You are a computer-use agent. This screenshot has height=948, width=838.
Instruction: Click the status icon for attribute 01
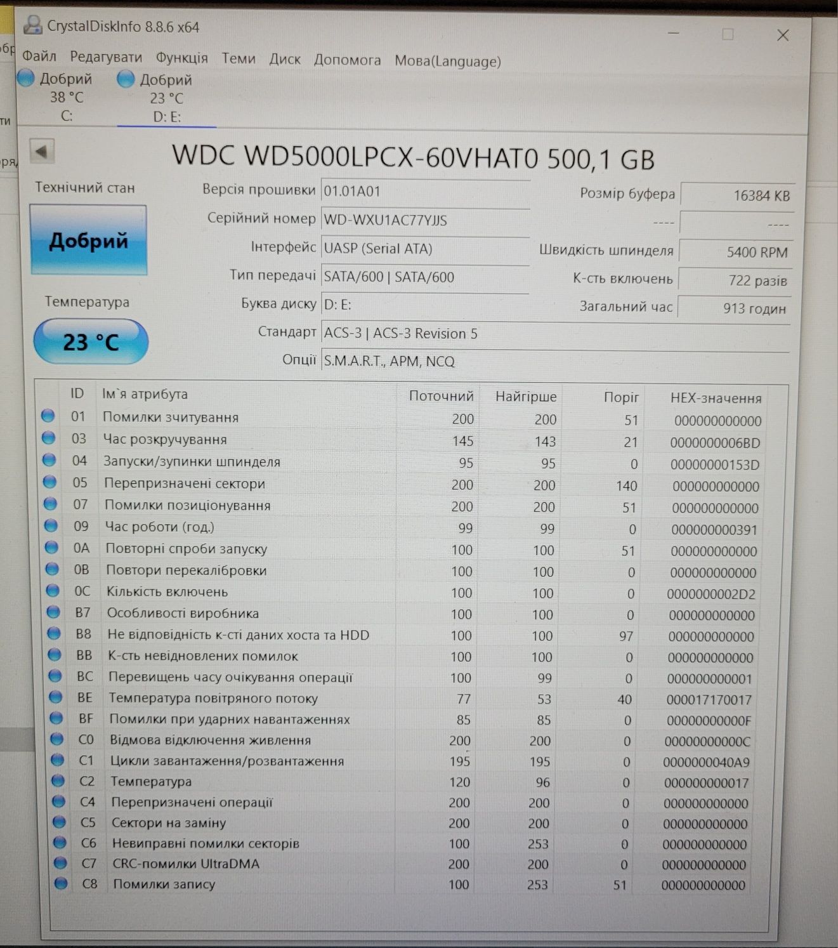48,416
